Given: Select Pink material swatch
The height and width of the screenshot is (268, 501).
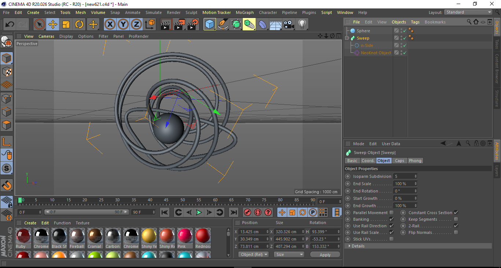Looking at the screenshot, I should [x=185, y=238].
